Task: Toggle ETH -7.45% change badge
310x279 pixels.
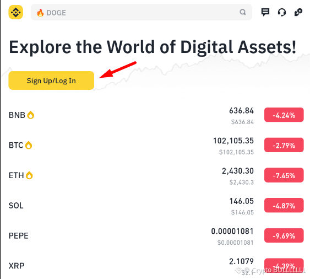Action: pos(284,175)
